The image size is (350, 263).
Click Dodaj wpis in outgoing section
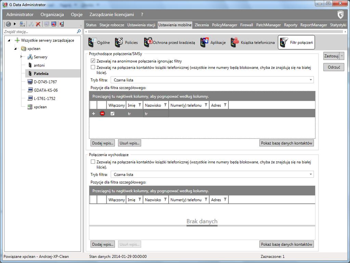click(x=103, y=244)
